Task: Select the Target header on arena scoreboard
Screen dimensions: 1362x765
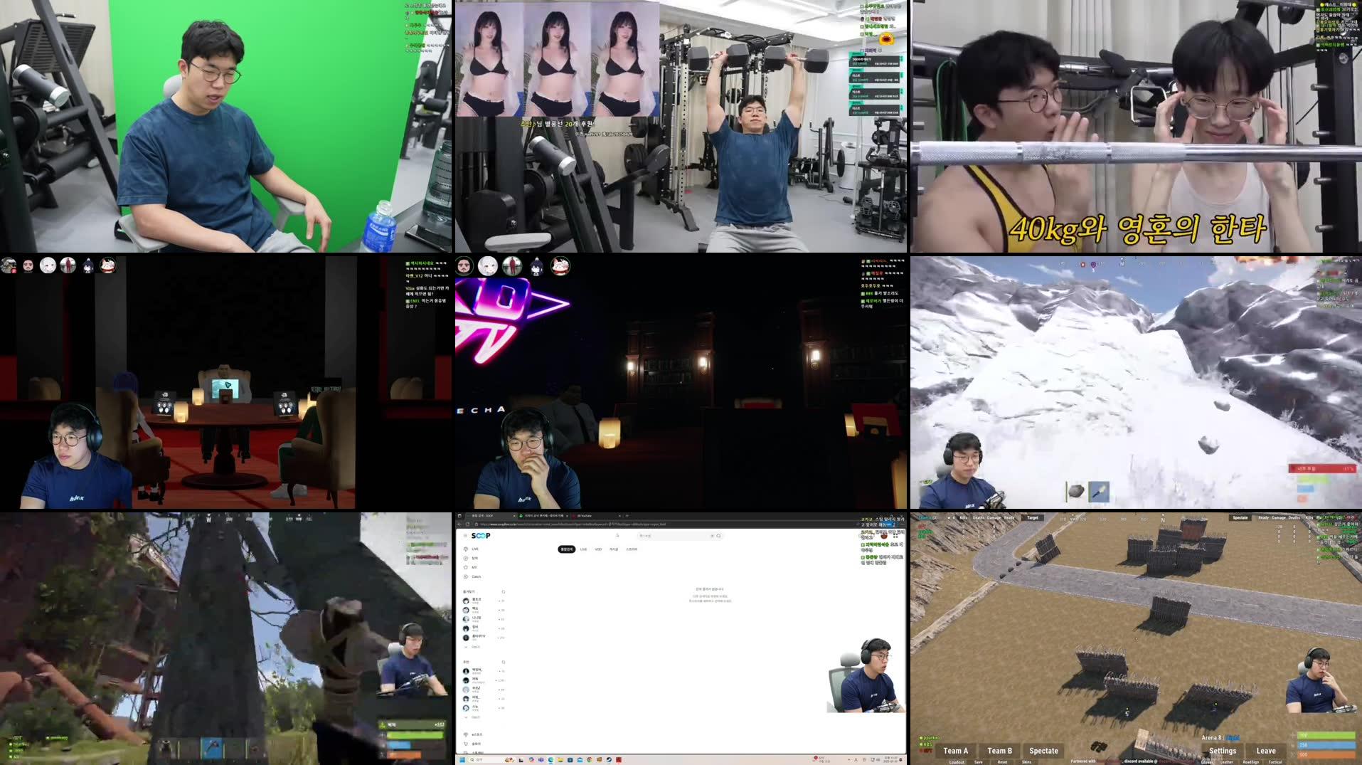Action: (1033, 517)
